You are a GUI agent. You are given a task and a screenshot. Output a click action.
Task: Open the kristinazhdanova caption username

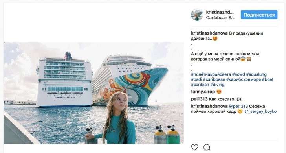click(209, 33)
